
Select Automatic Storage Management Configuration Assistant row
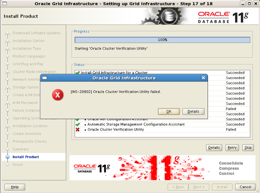coord(162,124)
